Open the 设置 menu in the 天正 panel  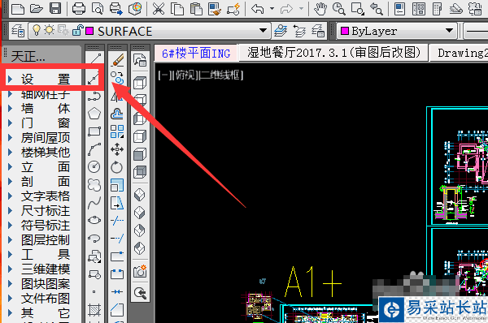[x=45, y=80]
